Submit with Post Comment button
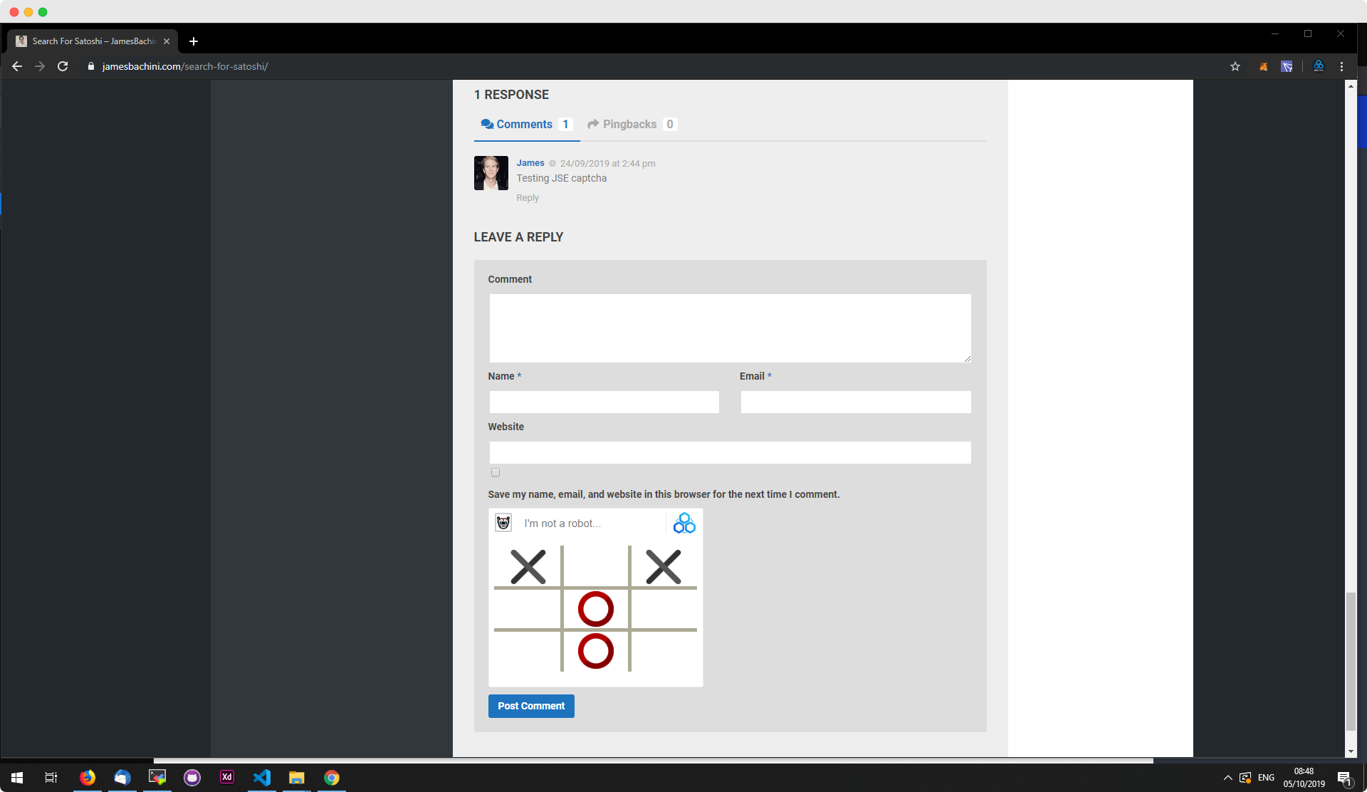1367x792 pixels. coord(531,706)
